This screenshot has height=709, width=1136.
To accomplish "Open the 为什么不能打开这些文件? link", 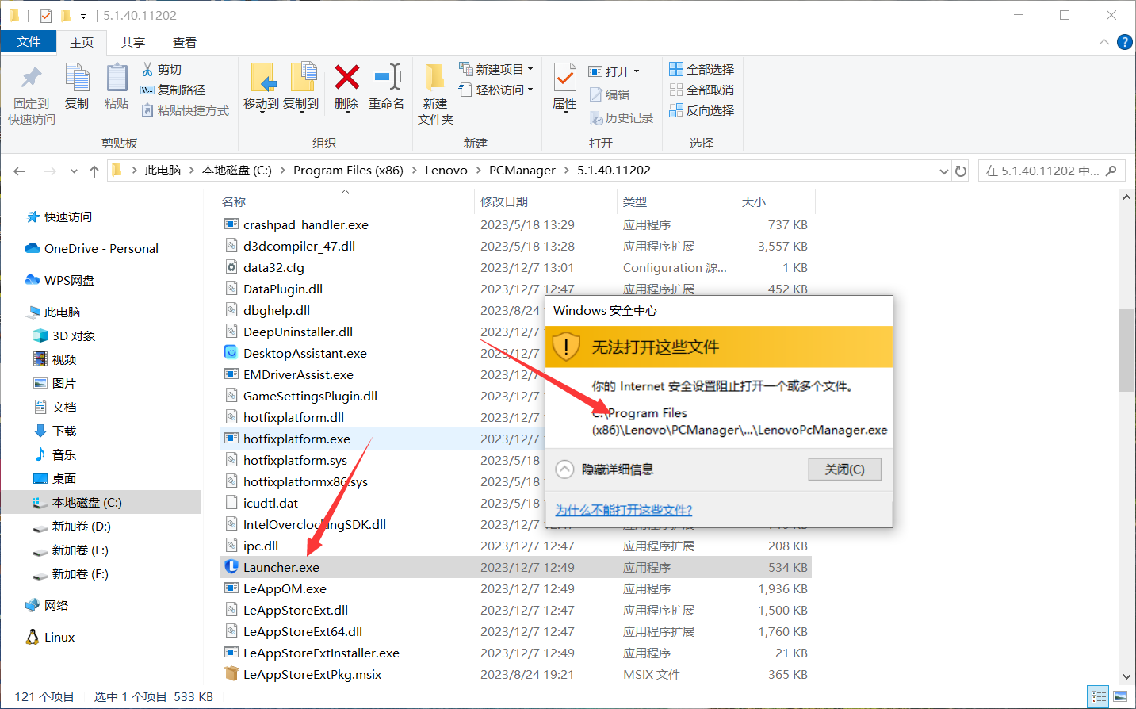I will coord(624,510).
